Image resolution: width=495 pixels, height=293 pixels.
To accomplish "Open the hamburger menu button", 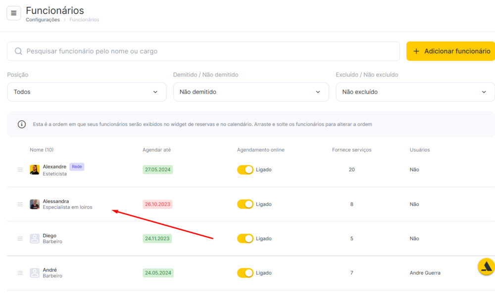I will click(x=13, y=13).
